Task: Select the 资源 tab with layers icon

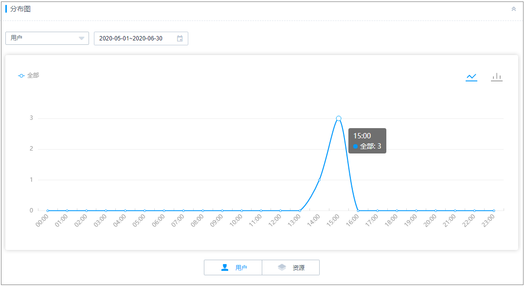Action: (x=290, y=267)
